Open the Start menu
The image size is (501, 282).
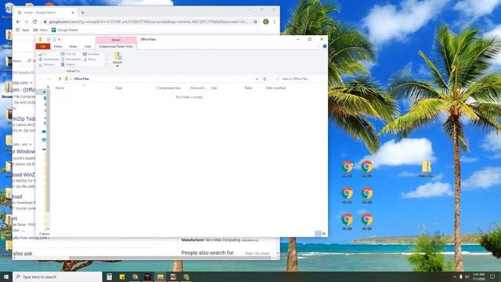point(6,277)
